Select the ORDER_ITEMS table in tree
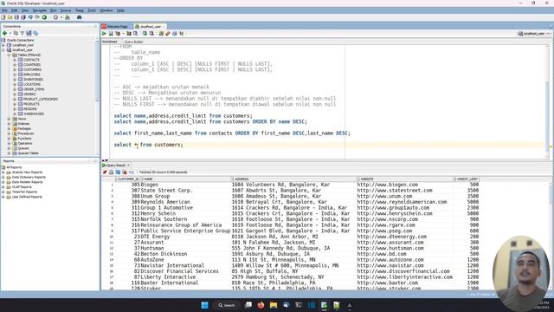The height and width of the screenshot is (312, 554). coord(34,89)
